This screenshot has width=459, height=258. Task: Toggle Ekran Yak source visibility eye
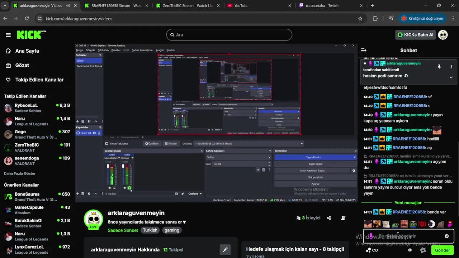click(x=95, y=133)
